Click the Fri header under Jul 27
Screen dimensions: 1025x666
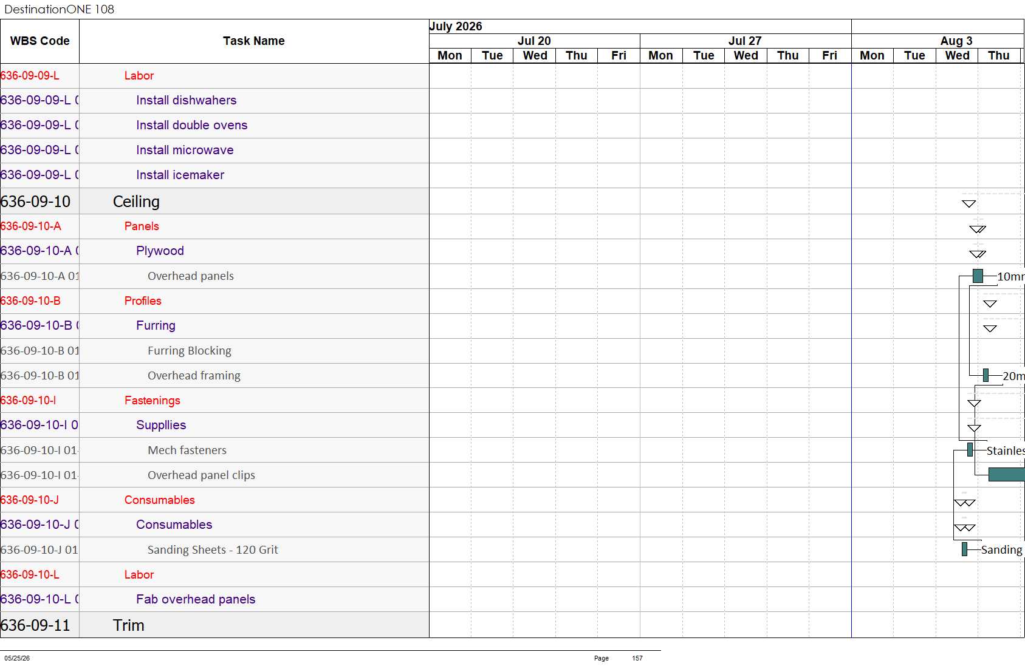click(x=830, y=55)
